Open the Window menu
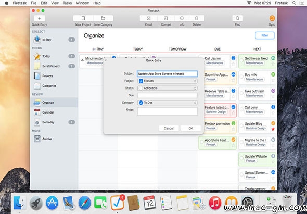307x214 pixels. (83, 3)
